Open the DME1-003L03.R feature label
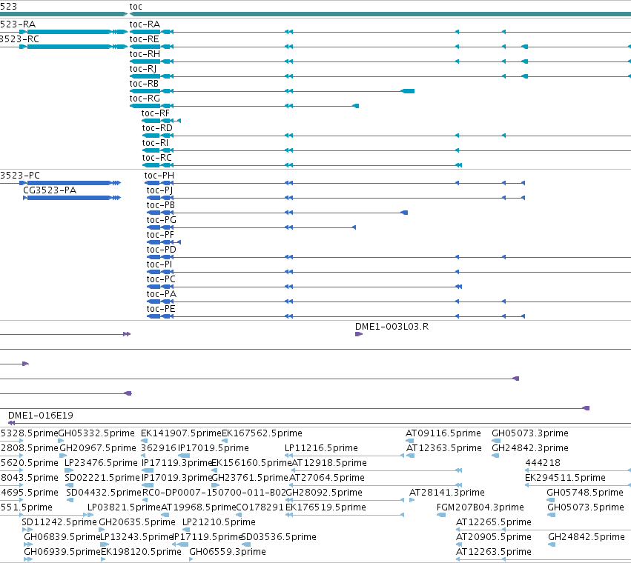The height and width of the screenshot is (563, 631). (x=392, y=327)
